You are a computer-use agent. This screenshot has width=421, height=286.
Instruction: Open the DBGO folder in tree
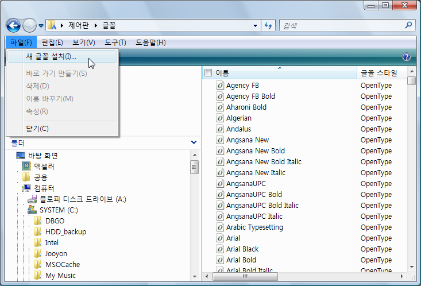pyautogui.click(x=55, y=221)
